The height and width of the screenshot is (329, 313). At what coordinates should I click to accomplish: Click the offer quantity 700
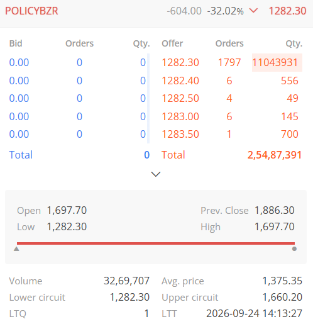(290, 134)
